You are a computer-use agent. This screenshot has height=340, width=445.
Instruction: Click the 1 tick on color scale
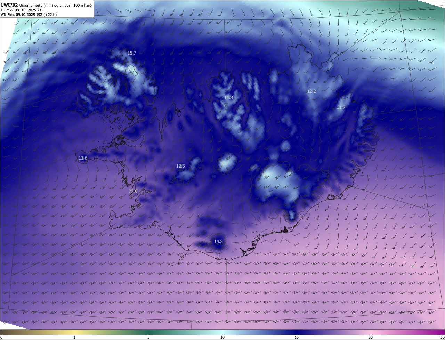pos(74,337)
